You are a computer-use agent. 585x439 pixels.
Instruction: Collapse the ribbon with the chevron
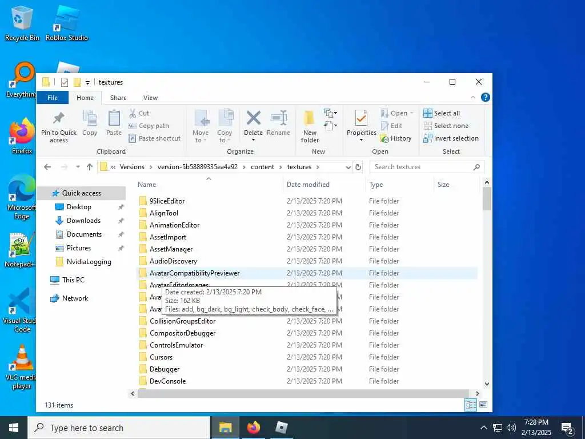473,97
